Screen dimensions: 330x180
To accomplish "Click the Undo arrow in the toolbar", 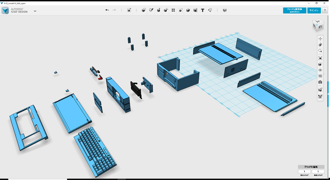I will click(107, 10).
